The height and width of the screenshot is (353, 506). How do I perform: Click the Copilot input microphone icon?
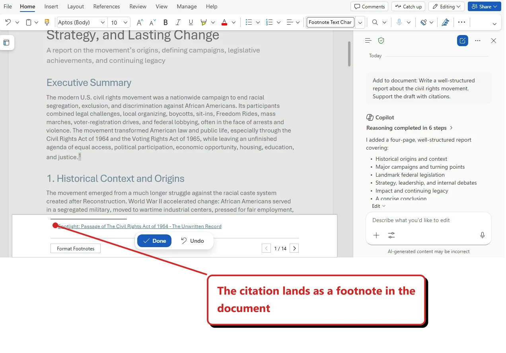483,235
